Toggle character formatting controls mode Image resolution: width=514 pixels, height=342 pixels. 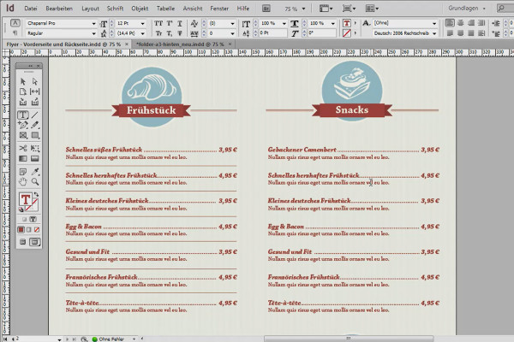pyautogui.click(x=15, y=23)
